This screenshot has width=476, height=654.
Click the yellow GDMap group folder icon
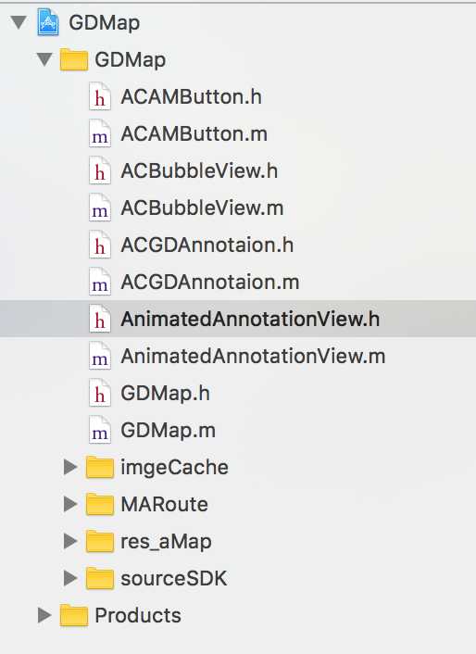74,59
